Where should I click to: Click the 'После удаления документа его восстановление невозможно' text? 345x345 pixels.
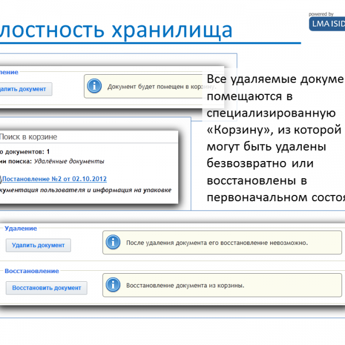coord(216,243)
